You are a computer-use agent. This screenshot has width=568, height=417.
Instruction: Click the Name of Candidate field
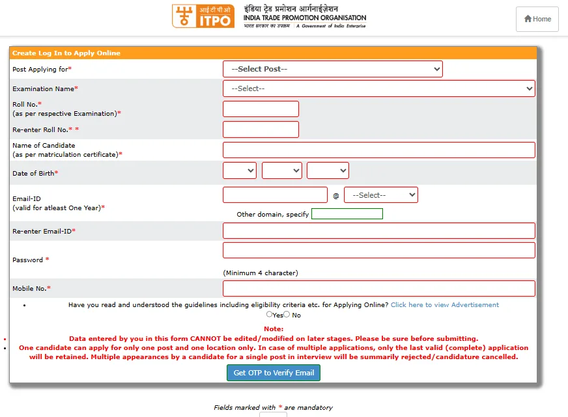[x=379, y=150]
